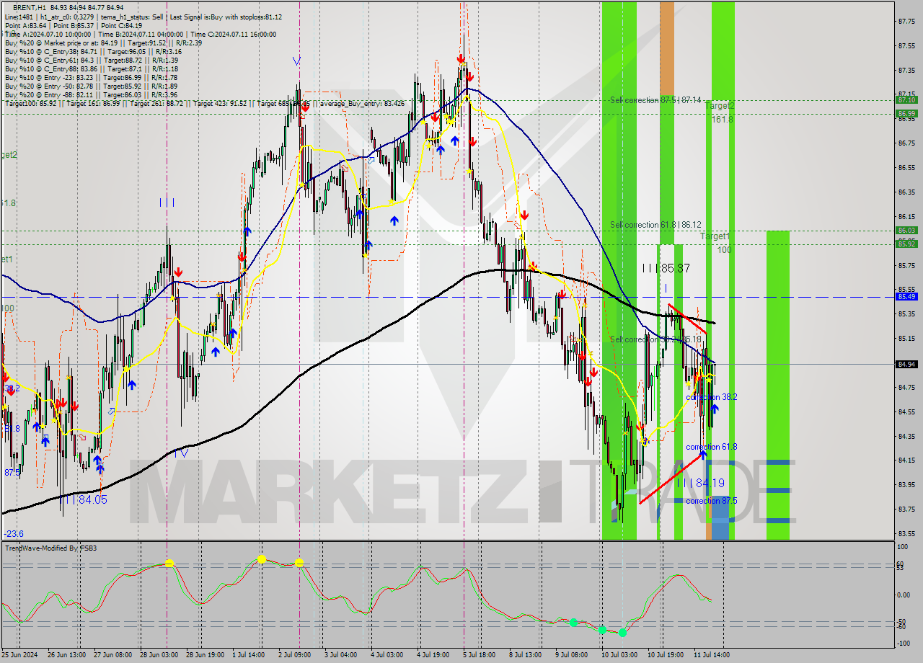Click the green 86.03 price tag
This screenshot has height=663, width=923.
tap(906, 231)
